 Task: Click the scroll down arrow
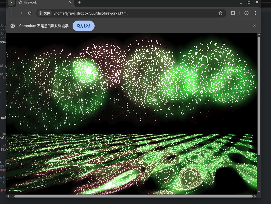click(259, 192)
